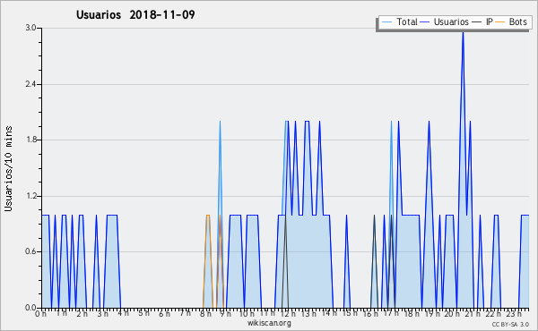Click the '6 h' x-axis label
This screenshot has height=331, width=538.
(164, 314)
